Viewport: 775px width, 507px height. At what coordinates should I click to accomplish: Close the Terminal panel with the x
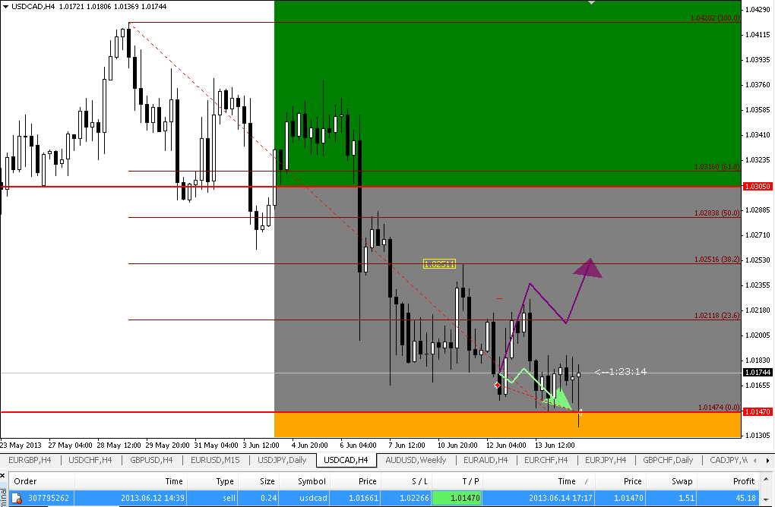(x=4, y=476)
